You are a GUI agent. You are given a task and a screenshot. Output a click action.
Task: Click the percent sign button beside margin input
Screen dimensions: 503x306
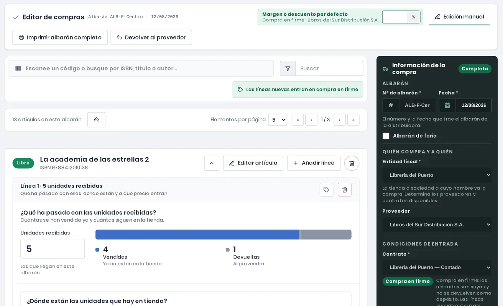coord(413,17)
